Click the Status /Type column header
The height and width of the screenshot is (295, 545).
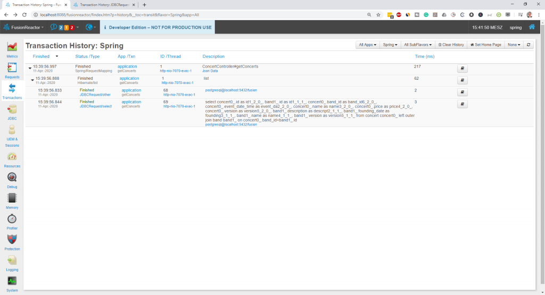point(87,56)
